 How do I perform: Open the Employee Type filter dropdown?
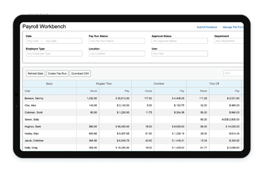54,53
